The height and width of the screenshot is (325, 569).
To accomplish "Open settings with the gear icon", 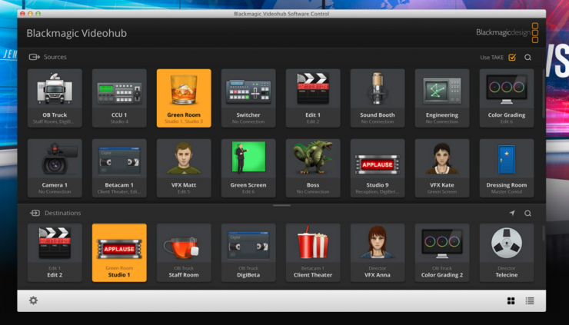I will click(33, 300).
